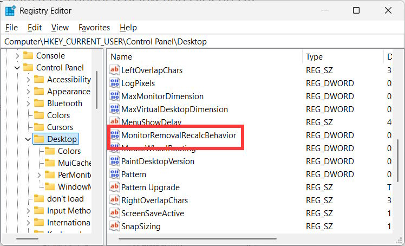This screenshot has width=405, height=246.
Task: Click the Cursors folder icon
Action: pos(39,127)
